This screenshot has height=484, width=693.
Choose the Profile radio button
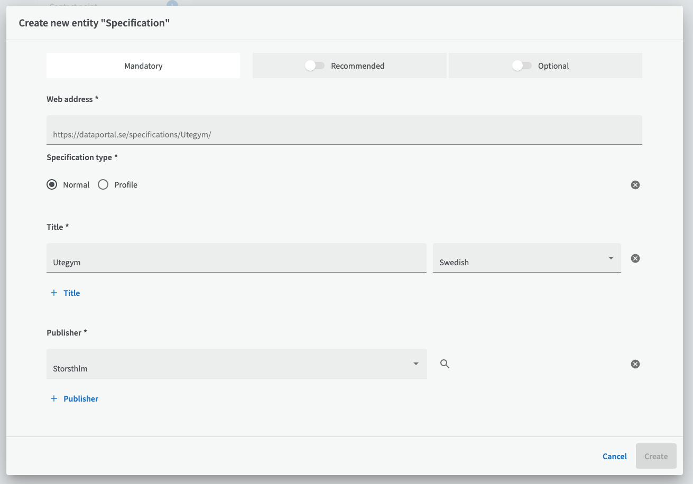coord(103,185)
